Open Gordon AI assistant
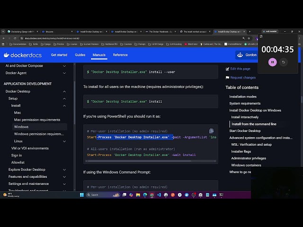 click(247, 55)
